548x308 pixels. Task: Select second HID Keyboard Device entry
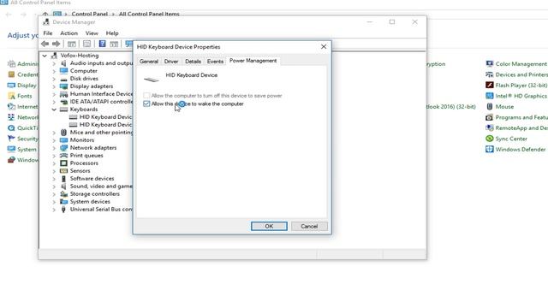(x=105, y=125)
